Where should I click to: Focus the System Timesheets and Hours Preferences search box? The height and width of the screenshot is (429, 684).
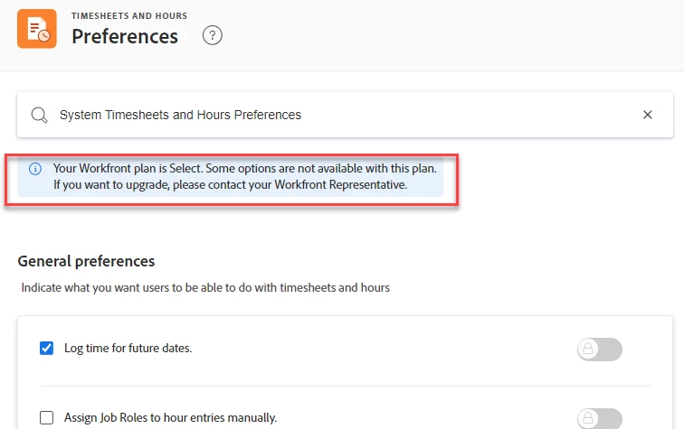click(345, 115)
